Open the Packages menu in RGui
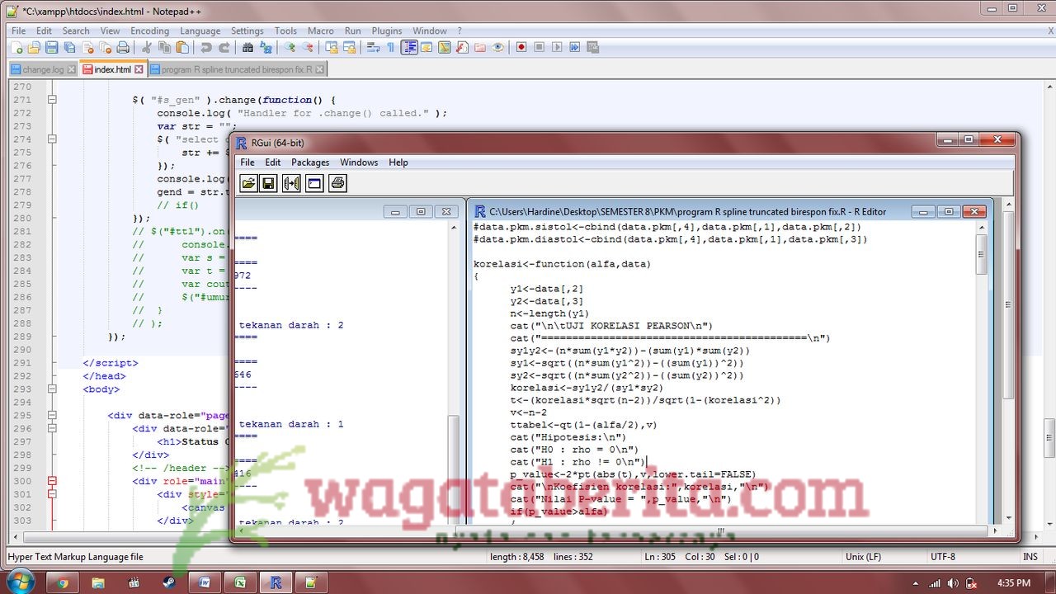Image resolution: width=1056 pixels, height=594 pixels. pyautogui.click(x=310, y=163)
